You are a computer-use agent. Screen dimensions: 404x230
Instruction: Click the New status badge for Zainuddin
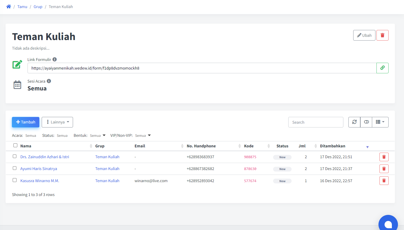coord(282,157)
